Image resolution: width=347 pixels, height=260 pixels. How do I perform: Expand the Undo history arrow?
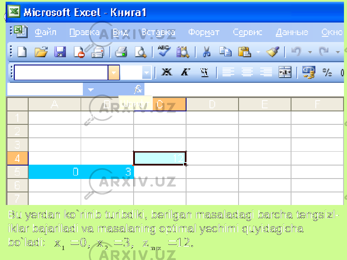pos(310,52)
